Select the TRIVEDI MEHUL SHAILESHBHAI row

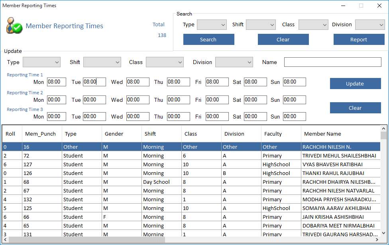click(x=339, y=156)
